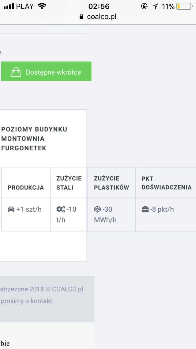This screenshot has width=196, height=349.
Task: Tap the Wi-Fi status icon
Action: coord(42,6)
